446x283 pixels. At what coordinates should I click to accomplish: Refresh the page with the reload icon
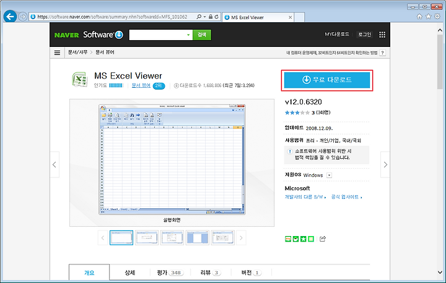(217, 17)
